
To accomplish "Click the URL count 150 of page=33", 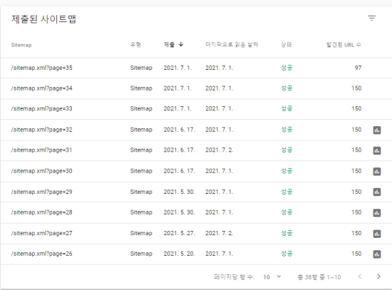I will click(x=356, y=109).
